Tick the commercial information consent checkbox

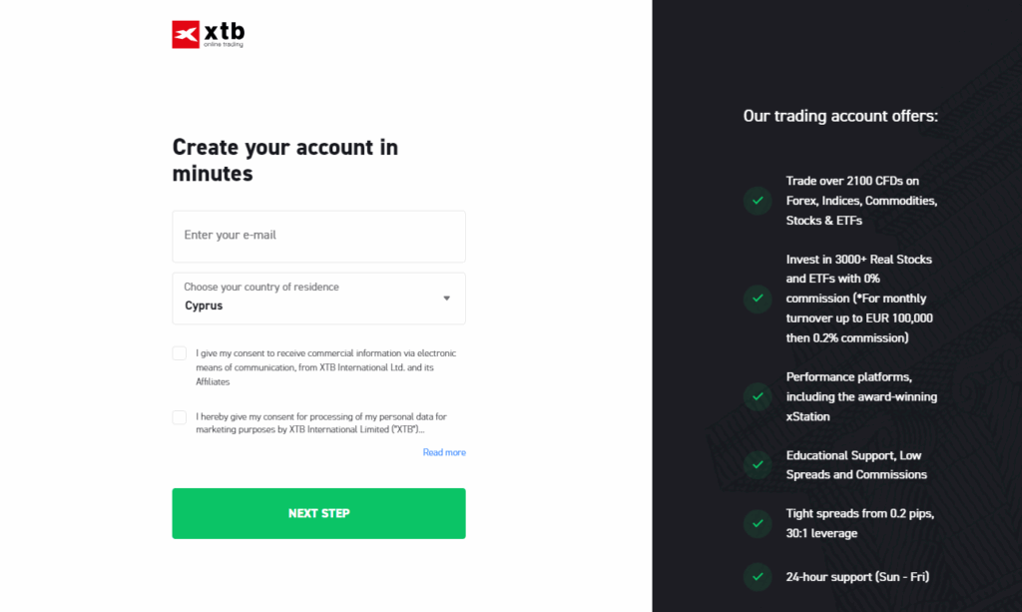pyautogui.click(x=180, y=353)
